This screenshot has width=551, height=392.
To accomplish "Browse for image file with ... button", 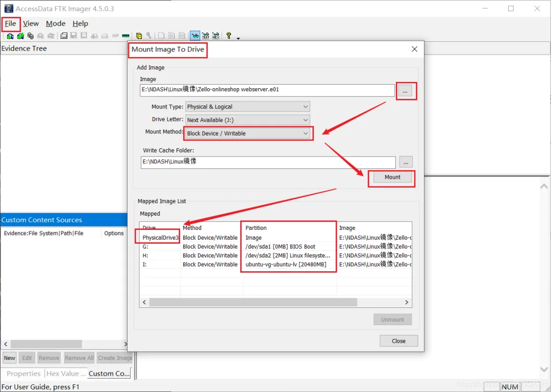I will point(405,91).
